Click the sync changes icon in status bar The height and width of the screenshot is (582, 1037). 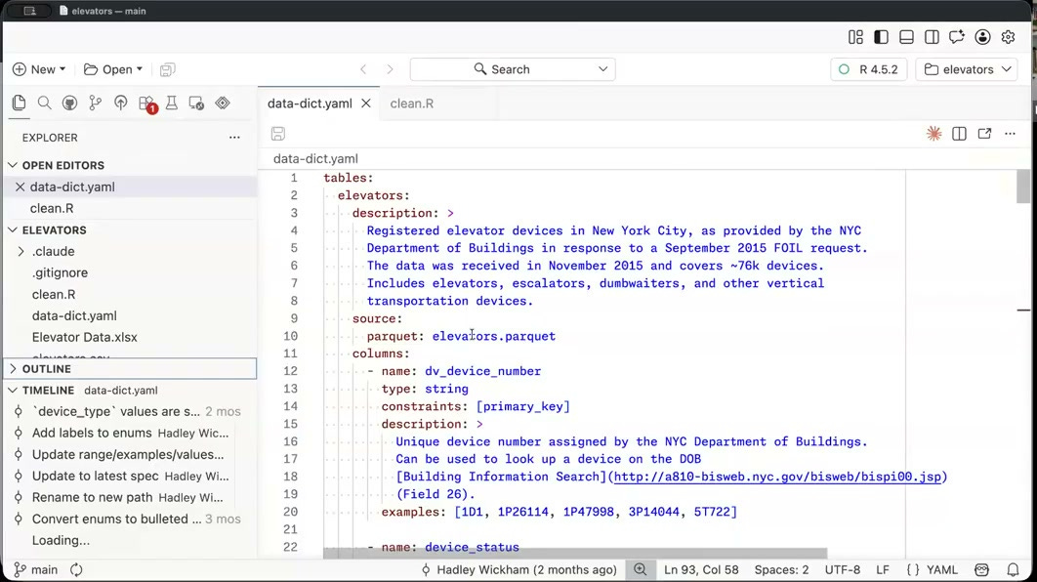click(76, 569)
